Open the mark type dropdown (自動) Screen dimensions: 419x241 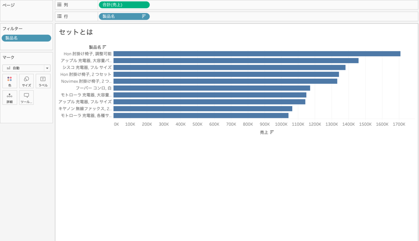tap(27, 68)
